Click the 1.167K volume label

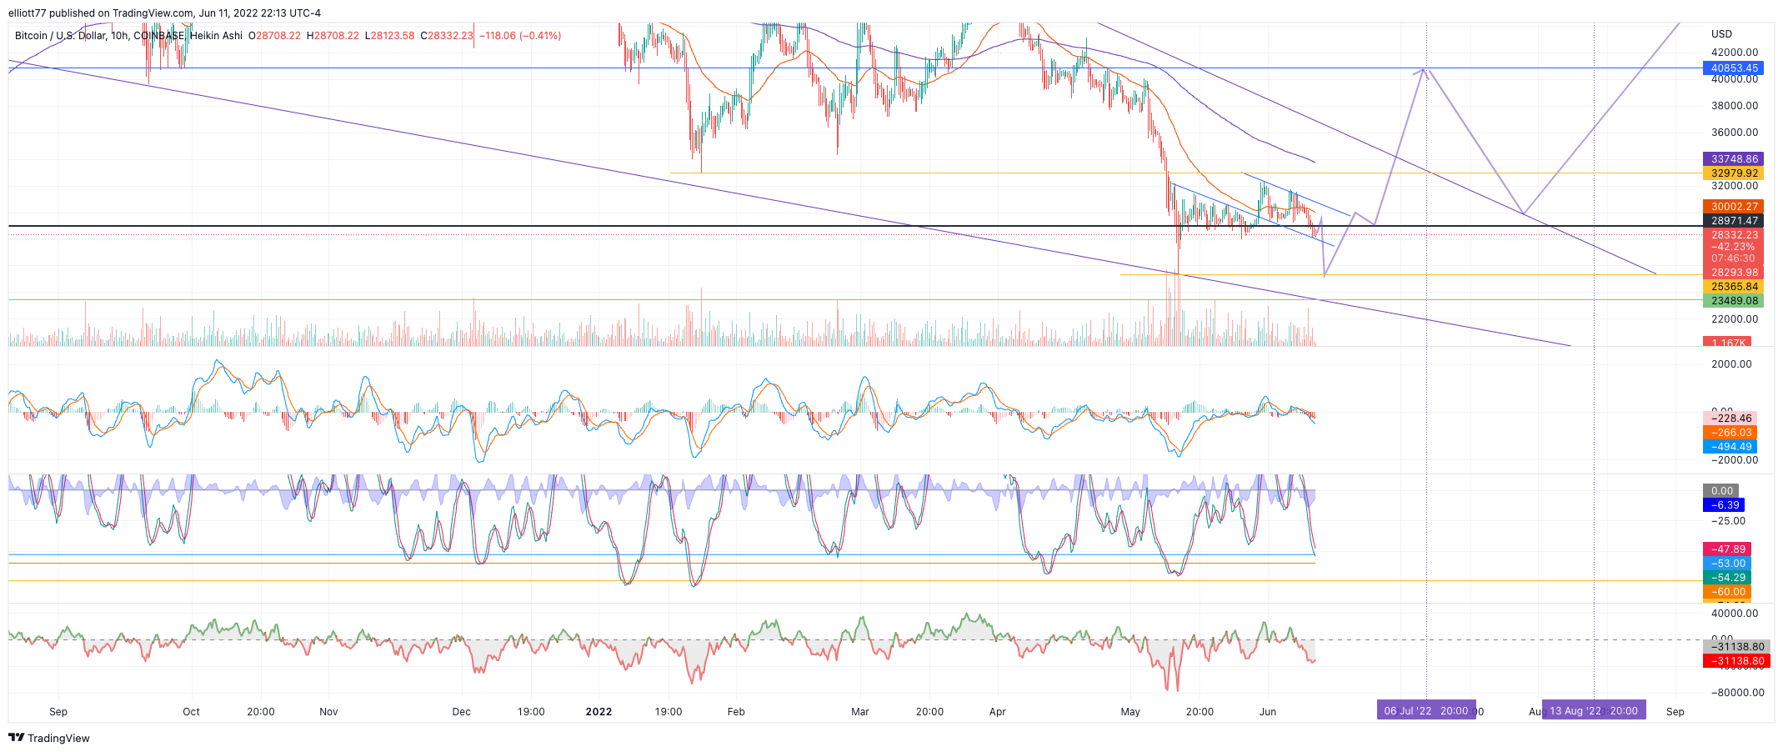click(1727, 342)
